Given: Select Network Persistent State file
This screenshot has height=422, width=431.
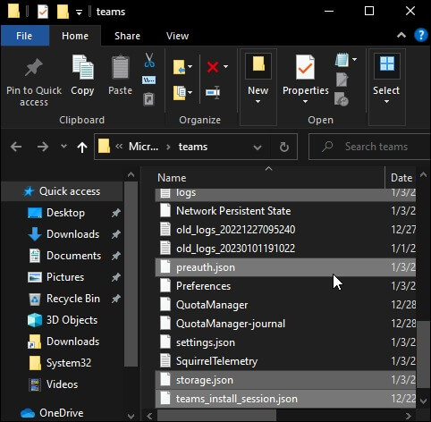Looking at the screenshot, I should (x=285, y=211).
